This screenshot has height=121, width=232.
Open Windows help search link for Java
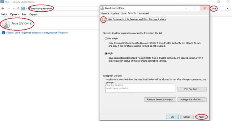tap(37, 33)
